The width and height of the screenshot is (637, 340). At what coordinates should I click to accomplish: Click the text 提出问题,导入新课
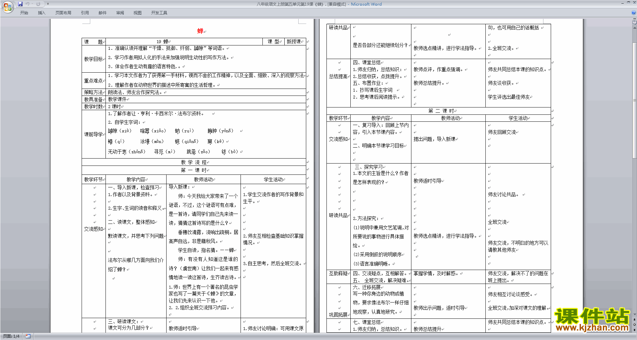(434, 139)
